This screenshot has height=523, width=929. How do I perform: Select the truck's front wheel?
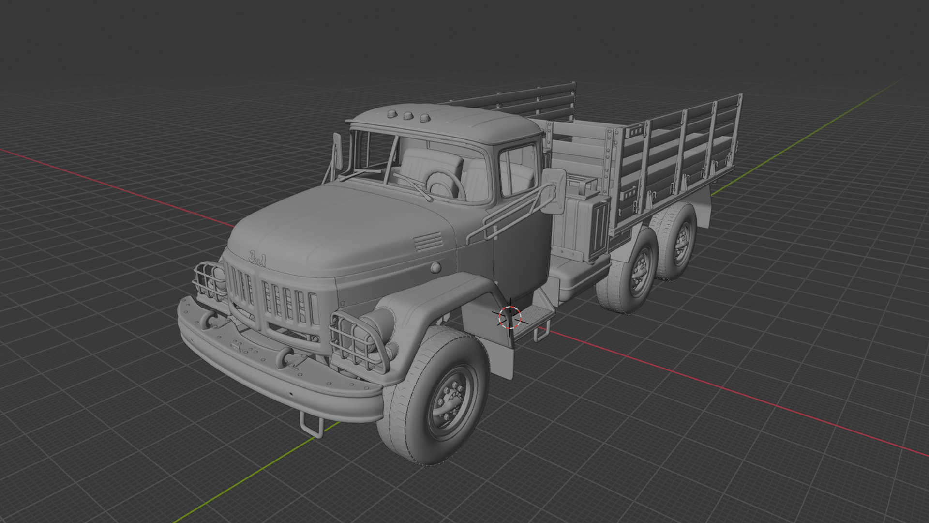pyautogui.click(x=434, y=396)
